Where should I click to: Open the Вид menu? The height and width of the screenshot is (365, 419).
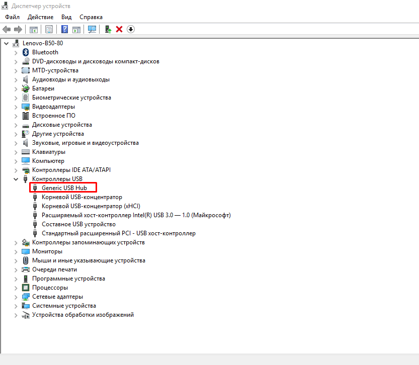tap(66, 17)
